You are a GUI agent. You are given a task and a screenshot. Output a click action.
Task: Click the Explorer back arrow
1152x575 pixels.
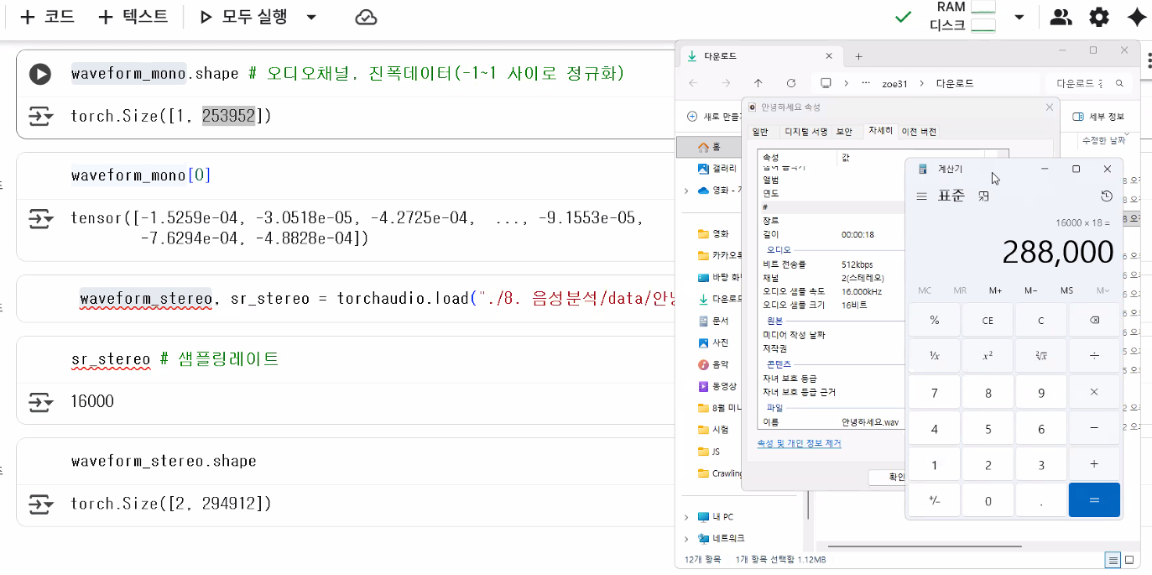coord(693,83)
